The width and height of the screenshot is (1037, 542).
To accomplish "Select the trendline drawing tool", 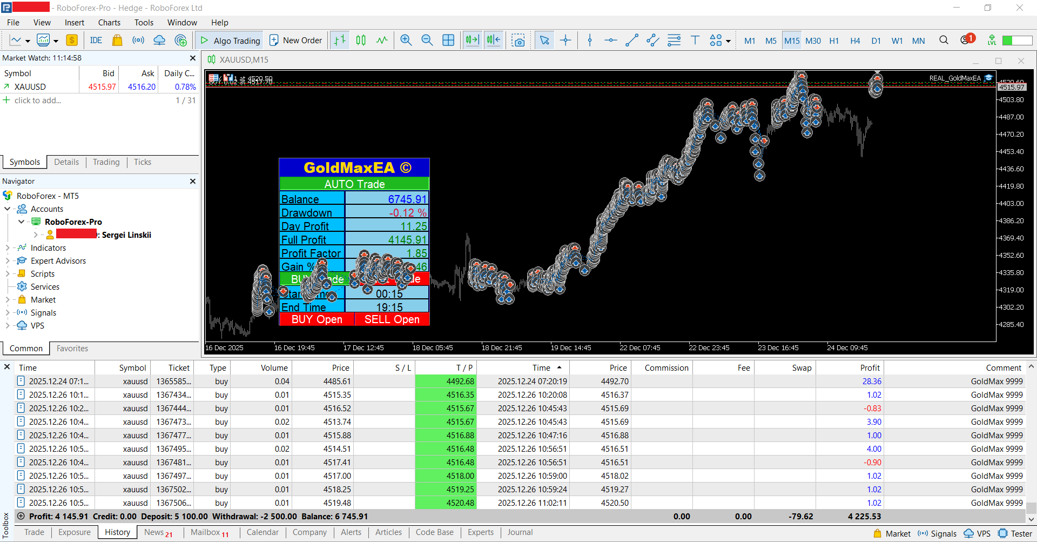I will [x=632, y=41].
